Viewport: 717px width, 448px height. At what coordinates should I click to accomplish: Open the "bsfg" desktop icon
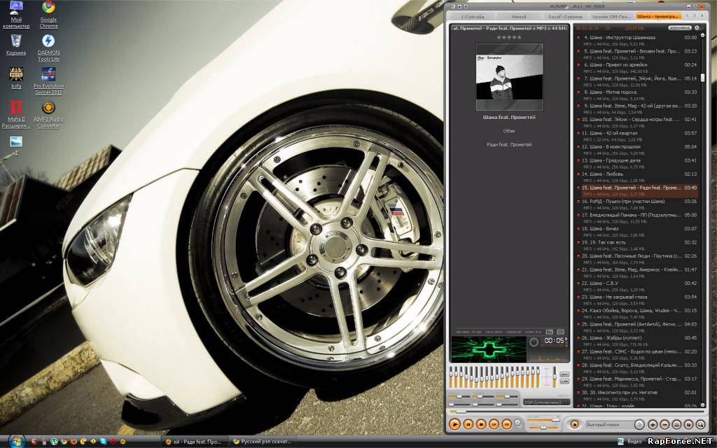pyautogui.click(x=16, y=78)
